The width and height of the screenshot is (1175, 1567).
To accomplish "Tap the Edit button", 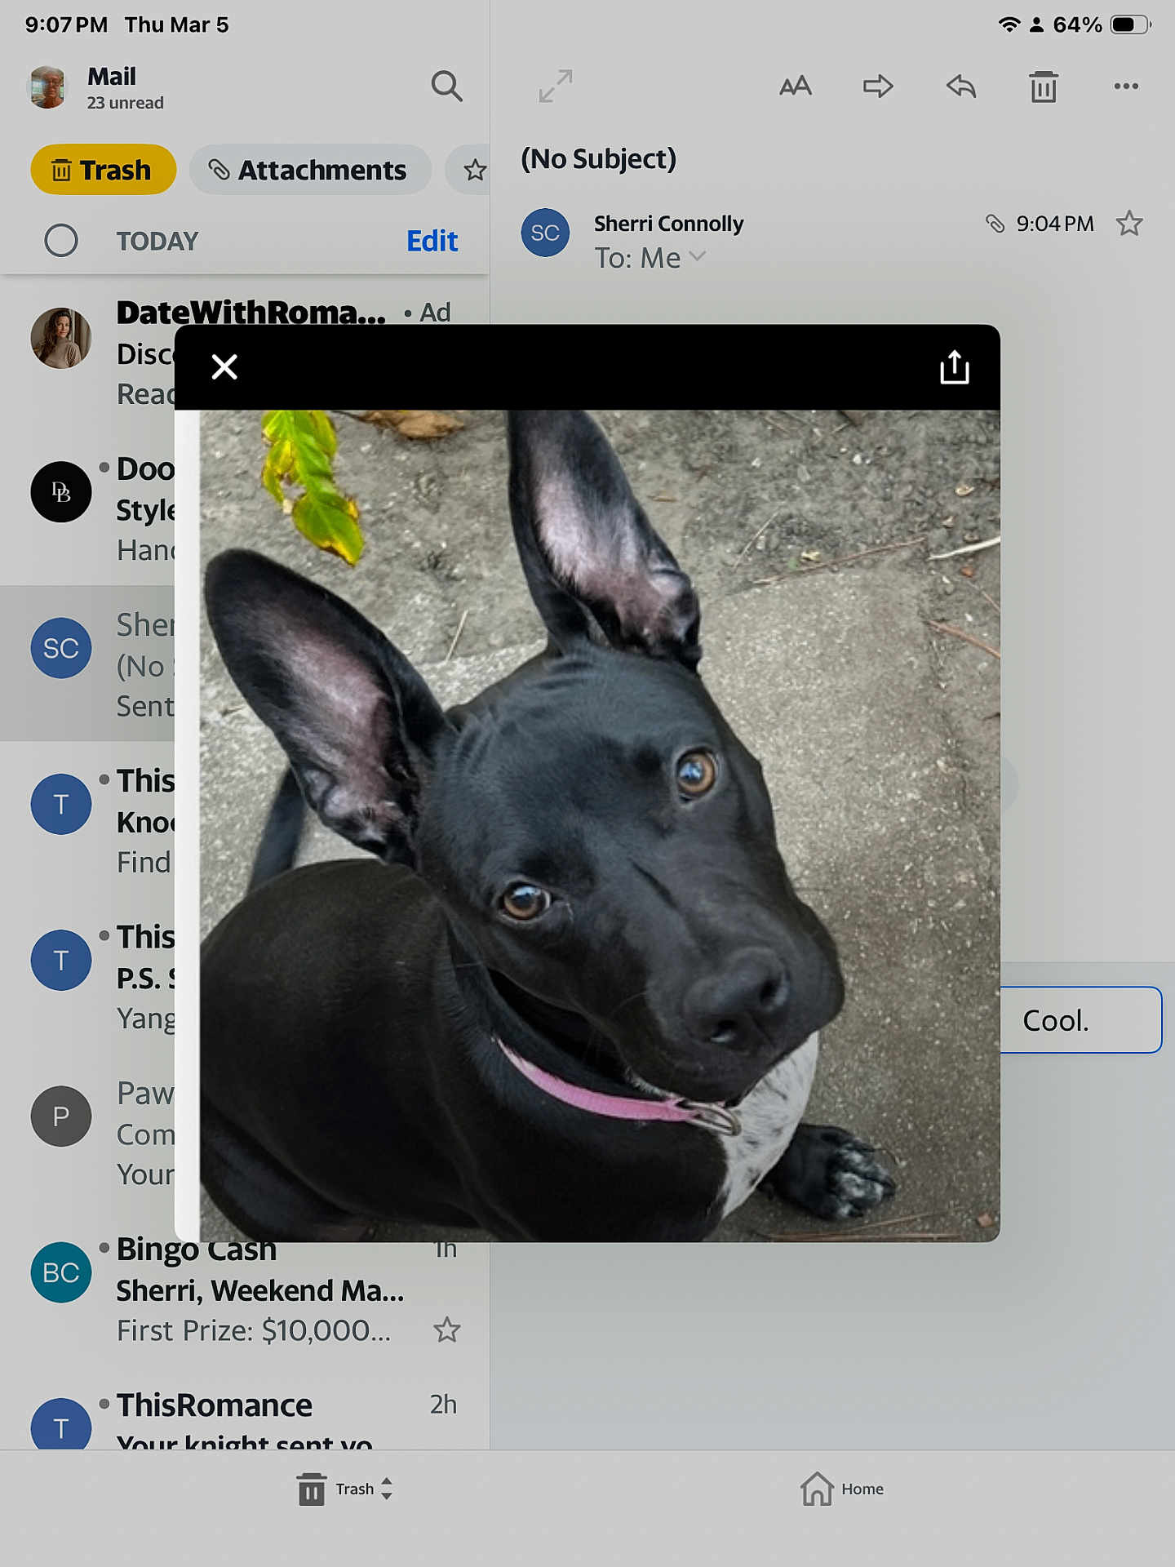I will click(x=432, y=241).
